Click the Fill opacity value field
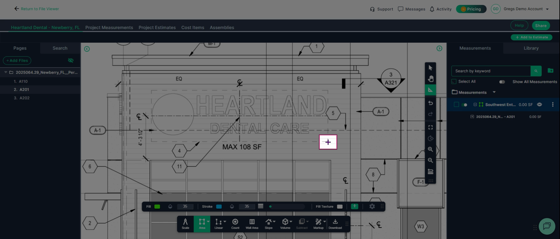The image size is (560, 239). 185,206
